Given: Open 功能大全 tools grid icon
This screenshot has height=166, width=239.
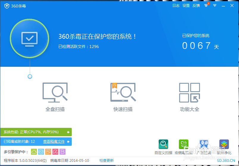Looking at the screenshot, I should click(190, 92).
